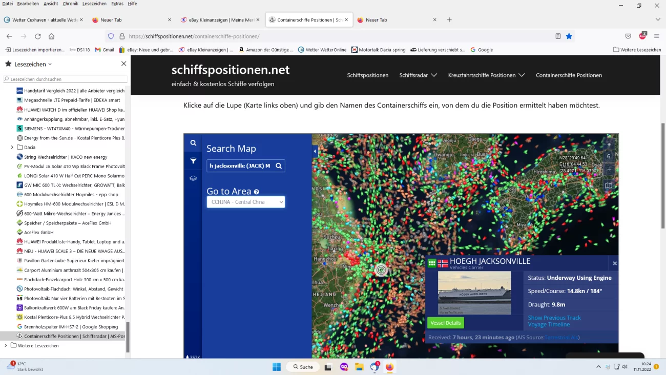
Task: Open the Bearbeiten menu
Action: (x=28, y=4)
